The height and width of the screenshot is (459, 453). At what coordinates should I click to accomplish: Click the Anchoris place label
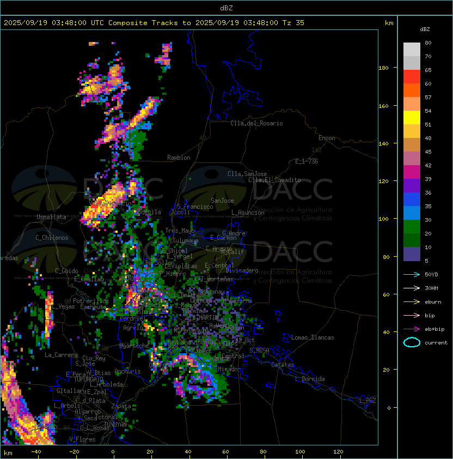[127, 371]
